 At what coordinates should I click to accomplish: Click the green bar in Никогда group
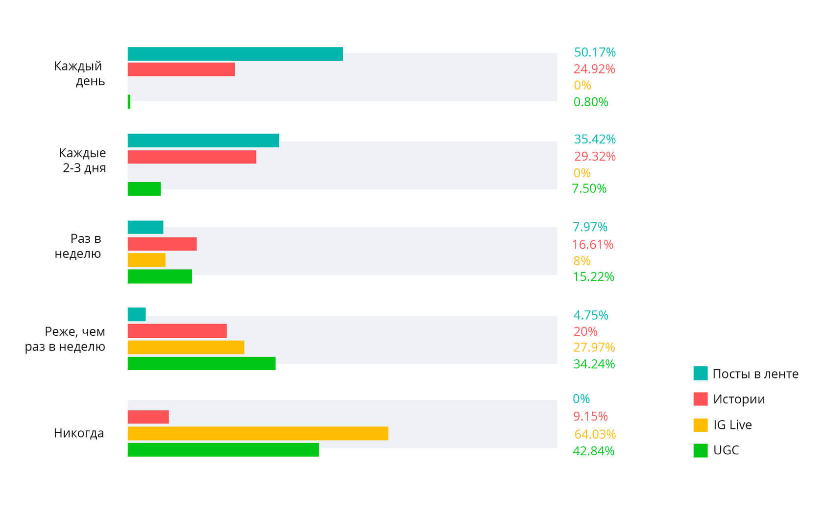(223, 450)
